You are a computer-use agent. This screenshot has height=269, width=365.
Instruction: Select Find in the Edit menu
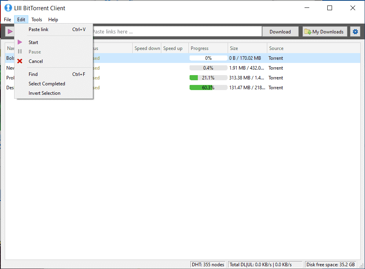click(x=54, y=74)
